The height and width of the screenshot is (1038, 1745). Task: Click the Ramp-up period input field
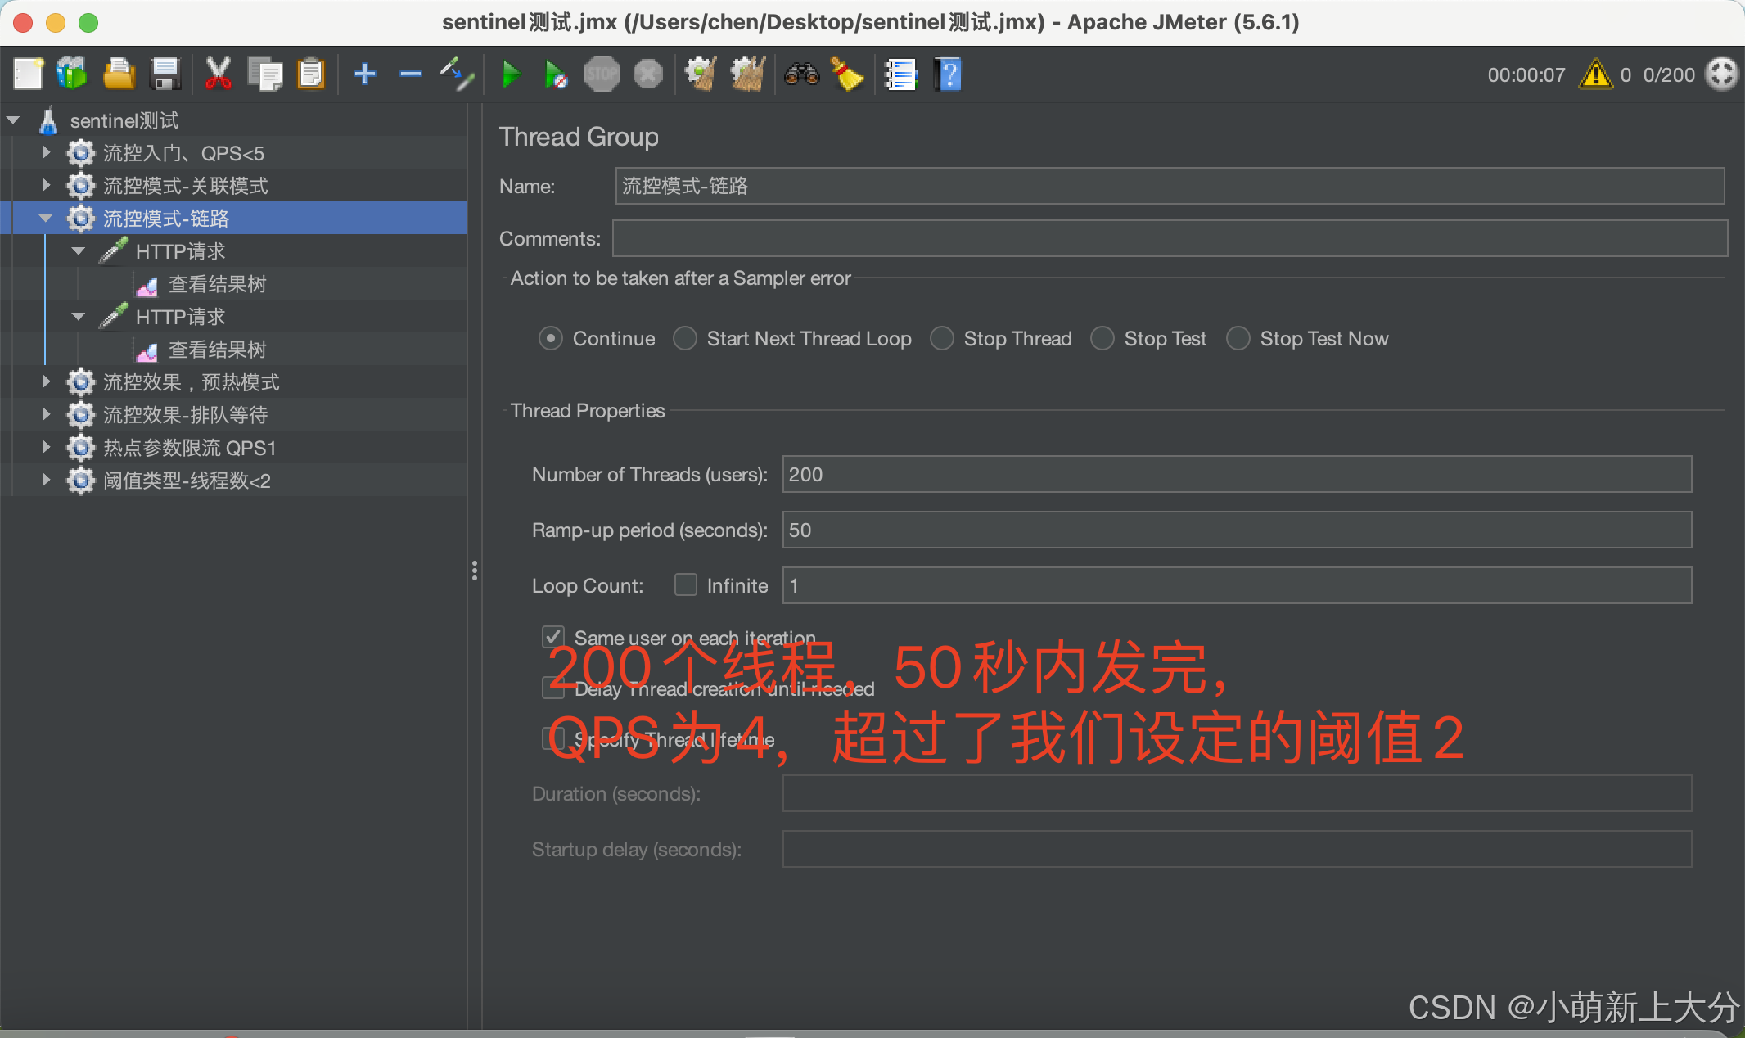tap(1236, 530)
